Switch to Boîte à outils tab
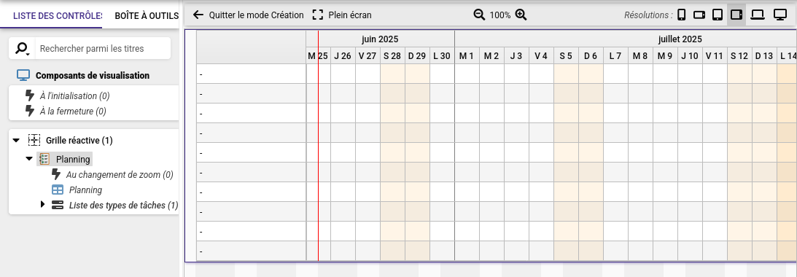The width and height of the screenshot is (797, 277). [x=147, y=15]
